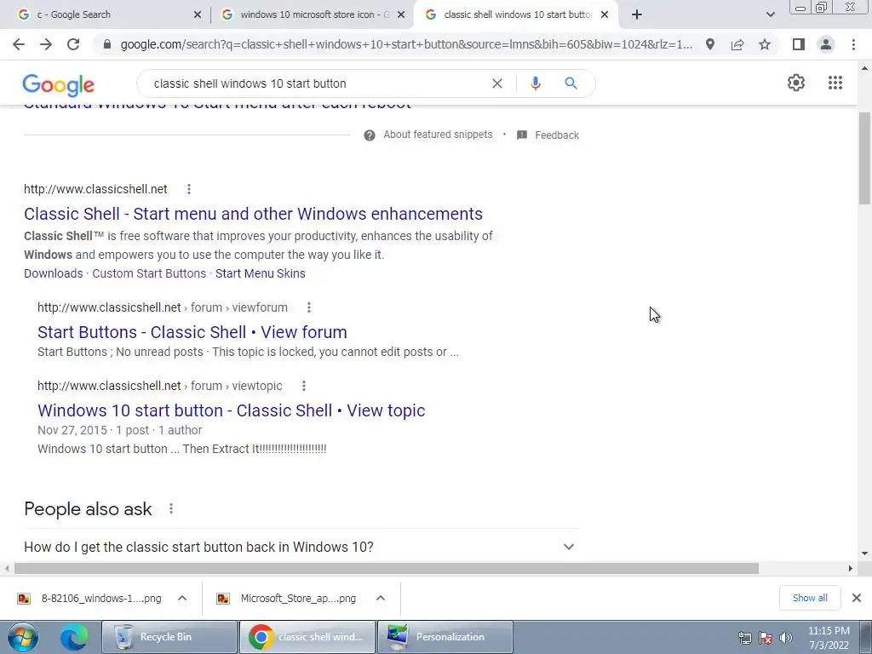Click About featured snippets link

click(438, 135)
